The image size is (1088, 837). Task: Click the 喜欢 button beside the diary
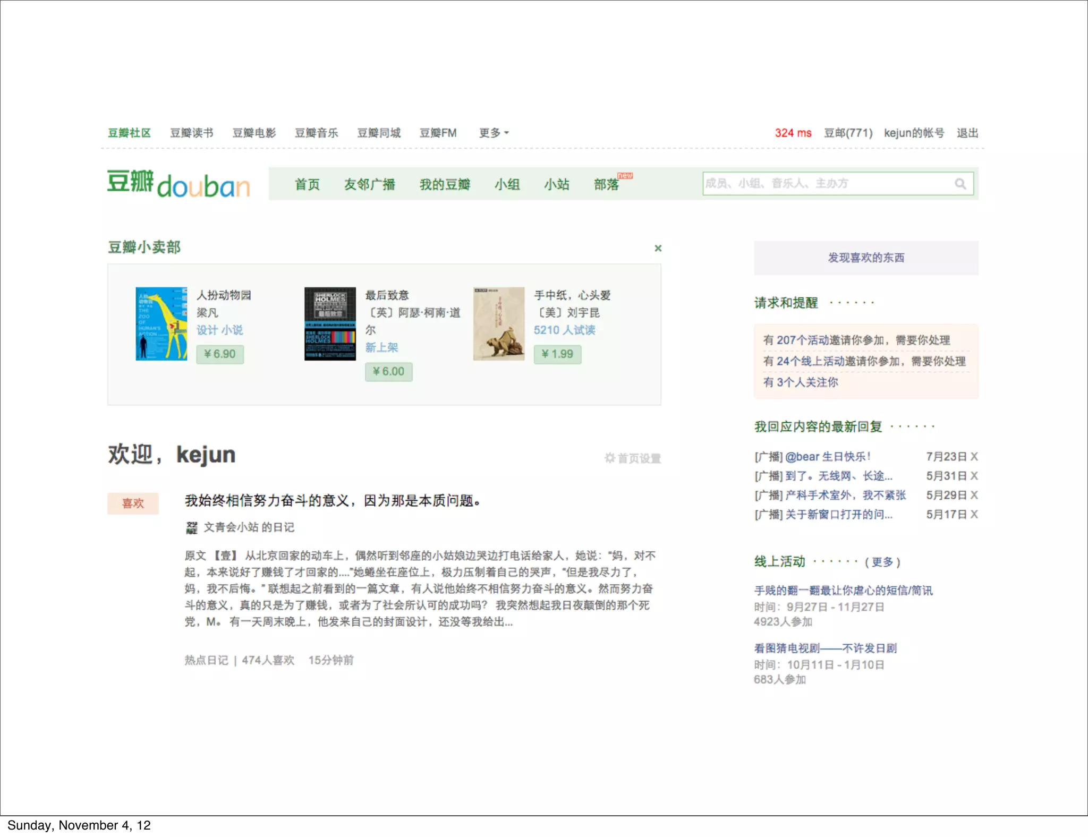[133, 503]
